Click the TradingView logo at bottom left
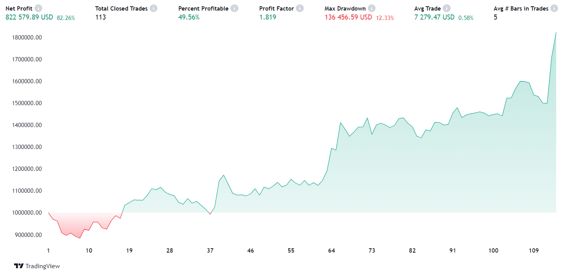This screenshot has width=564, height=278. click(37, 266)
